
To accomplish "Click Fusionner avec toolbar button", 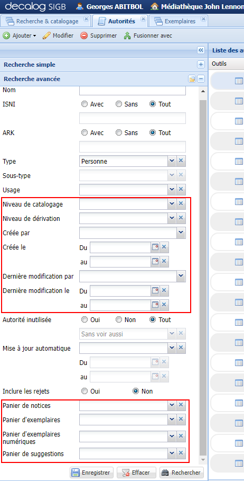I will pos(148,35).
